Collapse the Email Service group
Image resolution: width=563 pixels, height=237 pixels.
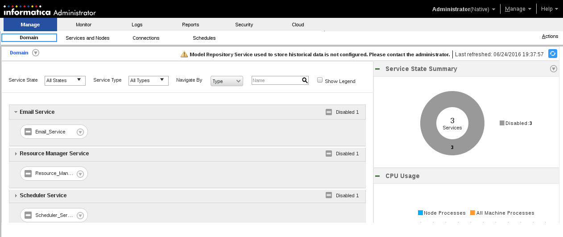point(16,112)
